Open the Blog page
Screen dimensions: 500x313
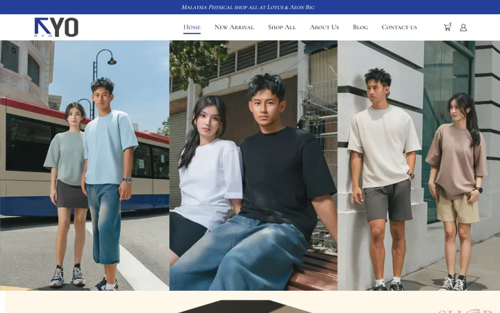click(x=360, y=27)
